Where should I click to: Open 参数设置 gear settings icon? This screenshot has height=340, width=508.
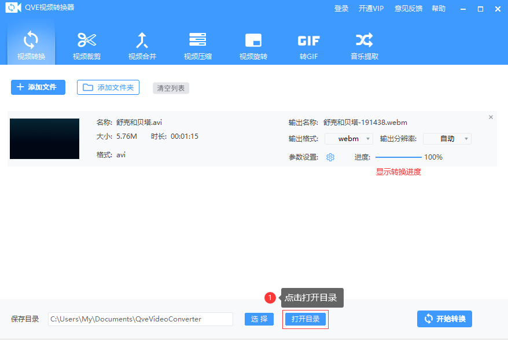tap(330, 157)
